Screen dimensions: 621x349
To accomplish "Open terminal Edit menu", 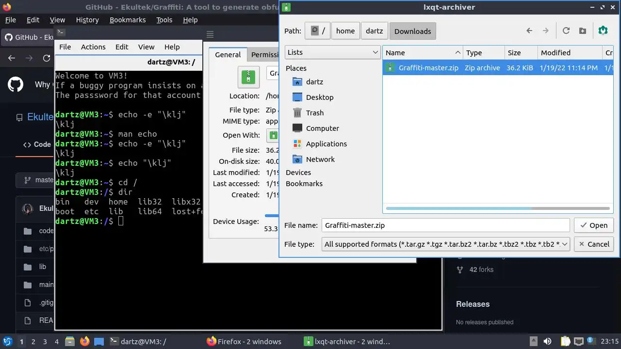I will tap(122, 47).
